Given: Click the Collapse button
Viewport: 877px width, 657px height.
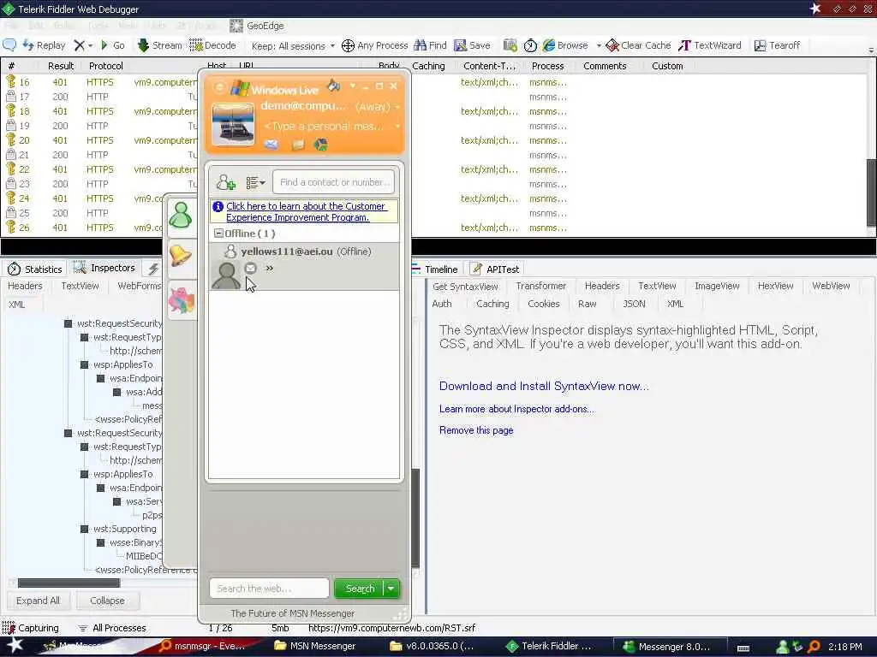Looking at the screenshot, I should [x=107, y=601].
